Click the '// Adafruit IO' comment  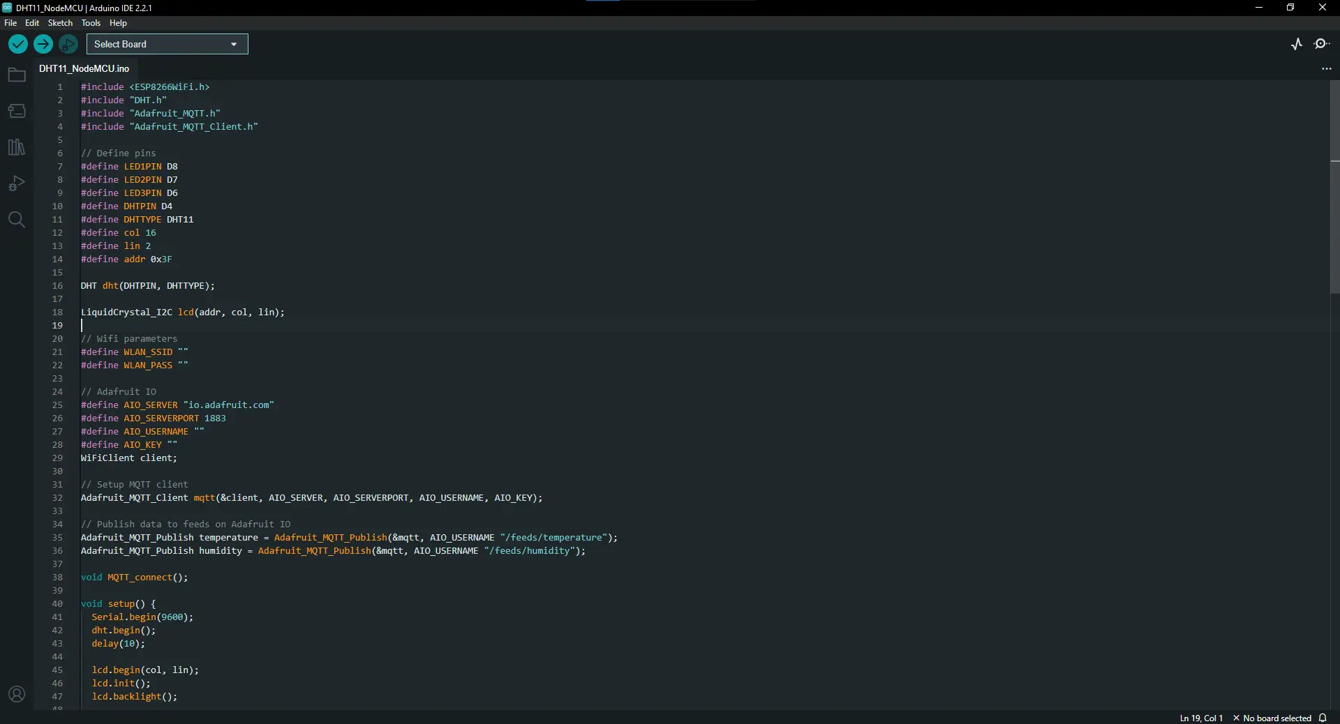pyautogui.click(x=119, y=392)
